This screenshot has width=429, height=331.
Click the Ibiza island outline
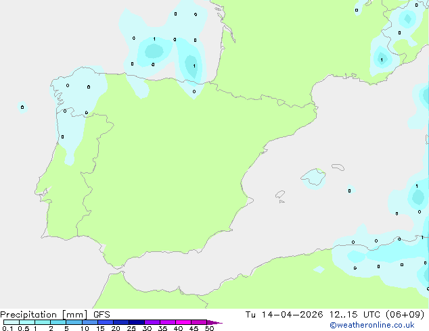tap(280, 195)
